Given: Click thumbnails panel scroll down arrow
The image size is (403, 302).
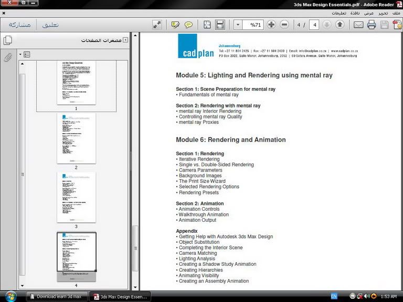Looking at the screenshot, I should point(23,285).
